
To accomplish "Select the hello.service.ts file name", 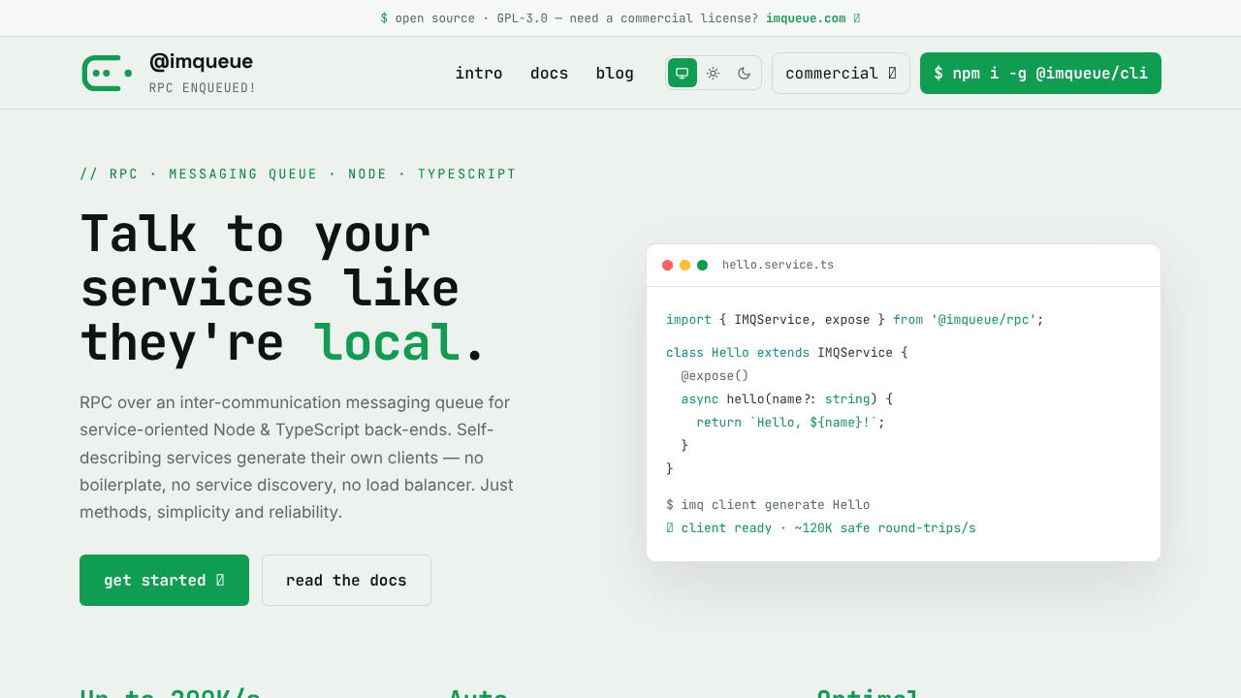I will [778, 265].
